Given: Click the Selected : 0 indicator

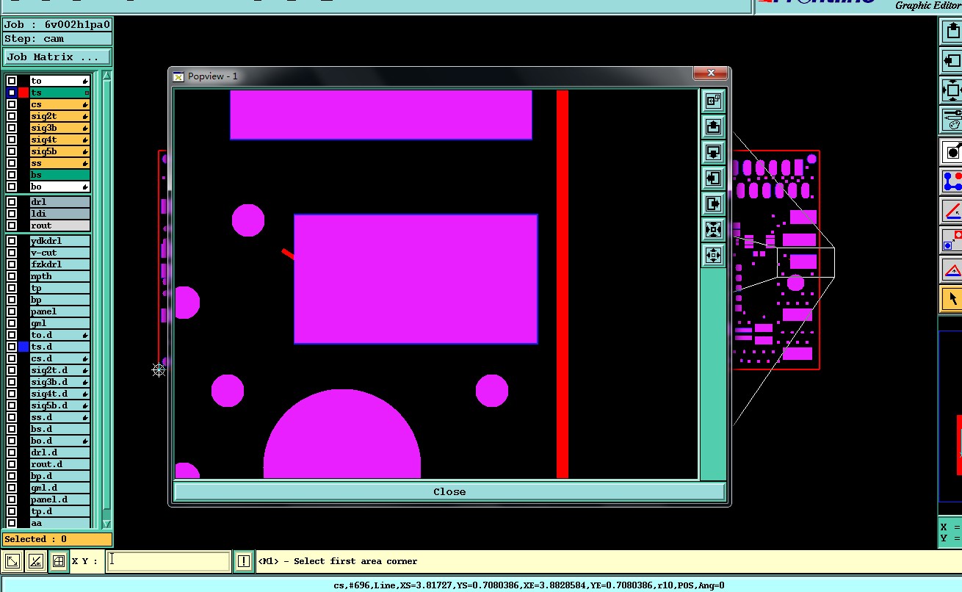Looking at the screenshot, I should 57,539.
